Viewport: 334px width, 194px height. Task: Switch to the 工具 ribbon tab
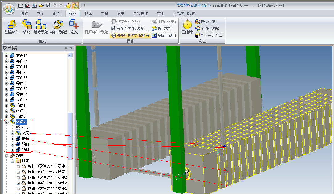pos(104,14)
